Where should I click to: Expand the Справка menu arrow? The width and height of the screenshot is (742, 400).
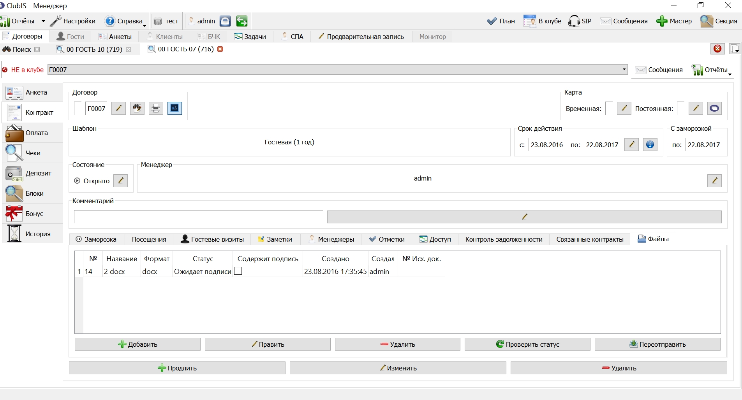tap(145, 25)
